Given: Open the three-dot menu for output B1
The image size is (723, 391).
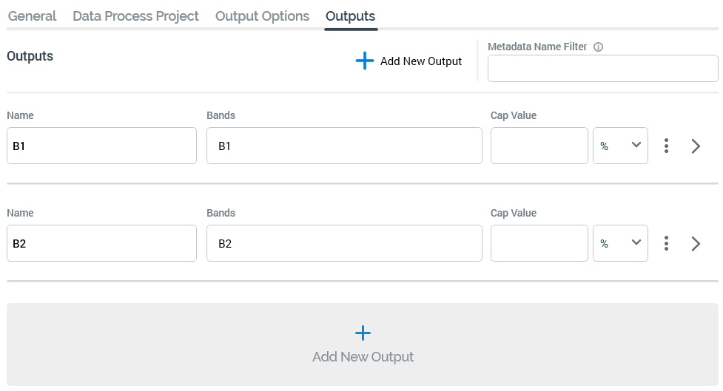Looking at the screenshot, I should click(667, 146).
